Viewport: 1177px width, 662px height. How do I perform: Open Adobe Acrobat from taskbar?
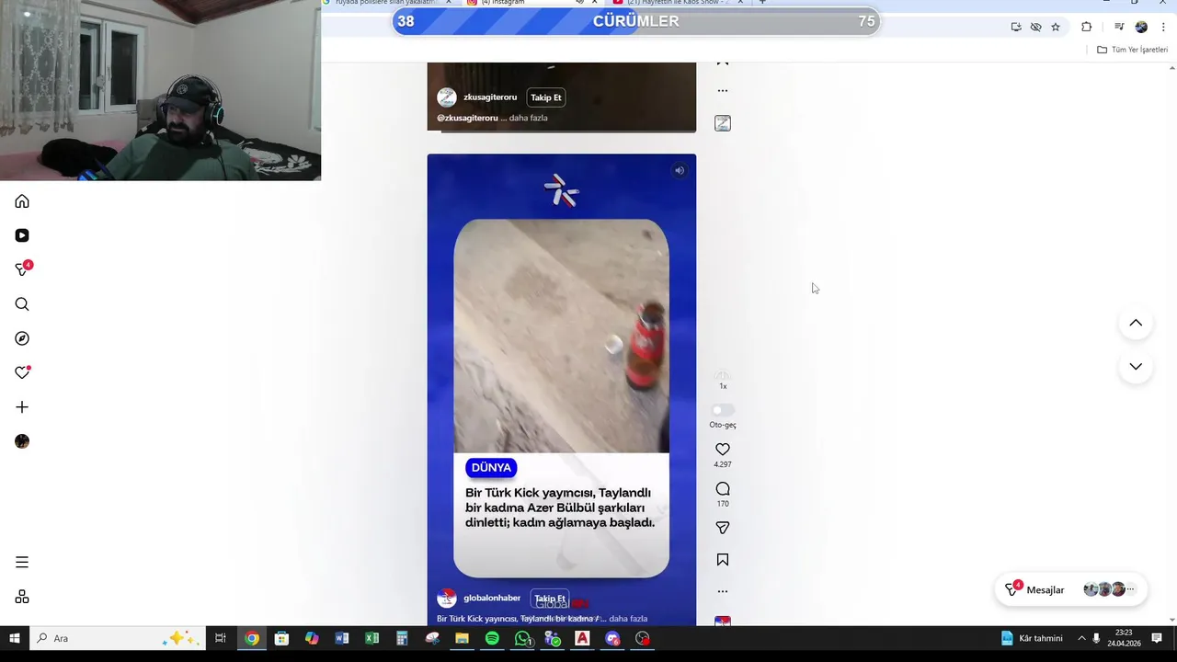[x=582, y=638]
